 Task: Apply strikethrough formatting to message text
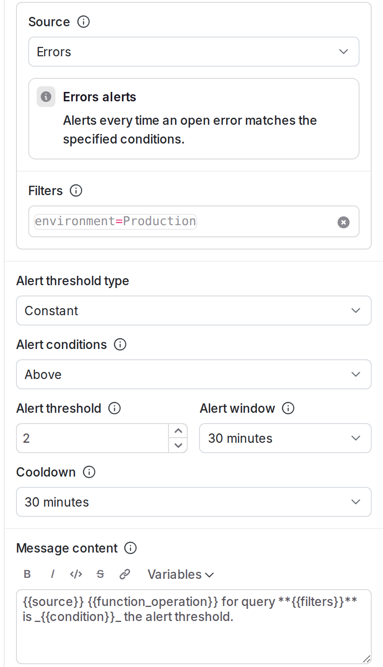point(100,574)
